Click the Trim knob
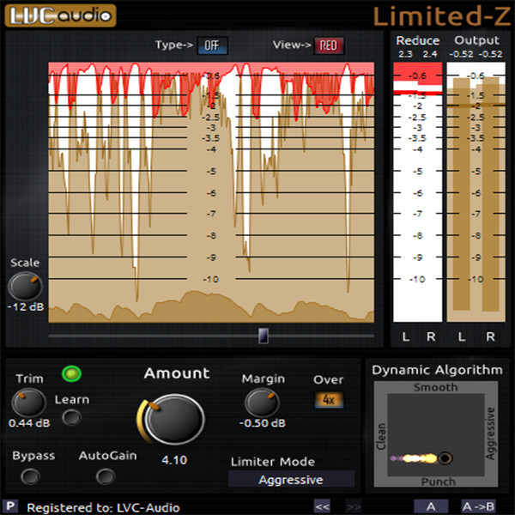515x515 pixels. (28, 402)
